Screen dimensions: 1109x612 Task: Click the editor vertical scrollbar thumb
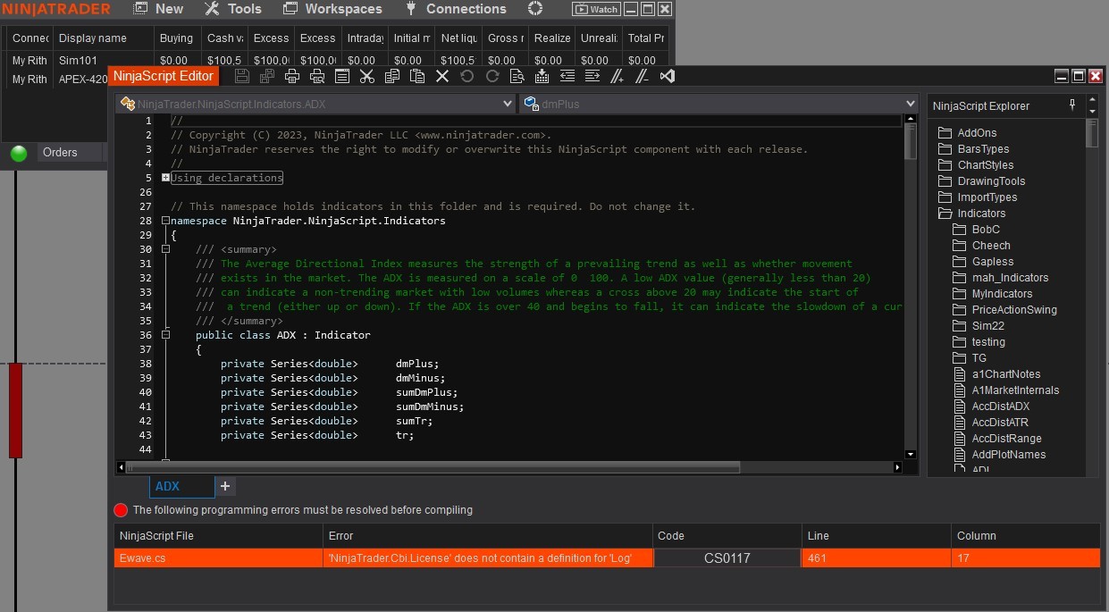tap(911, 141)
